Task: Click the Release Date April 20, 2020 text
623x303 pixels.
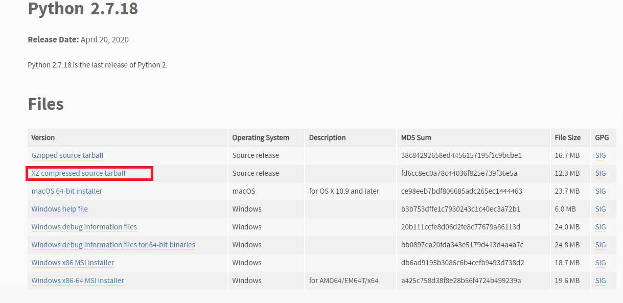Action: 78,39
